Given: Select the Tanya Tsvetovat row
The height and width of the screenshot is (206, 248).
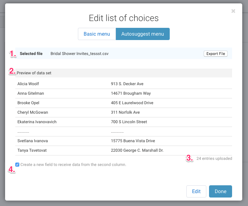Looking at the screenshot, I should [x=33, y=150].
